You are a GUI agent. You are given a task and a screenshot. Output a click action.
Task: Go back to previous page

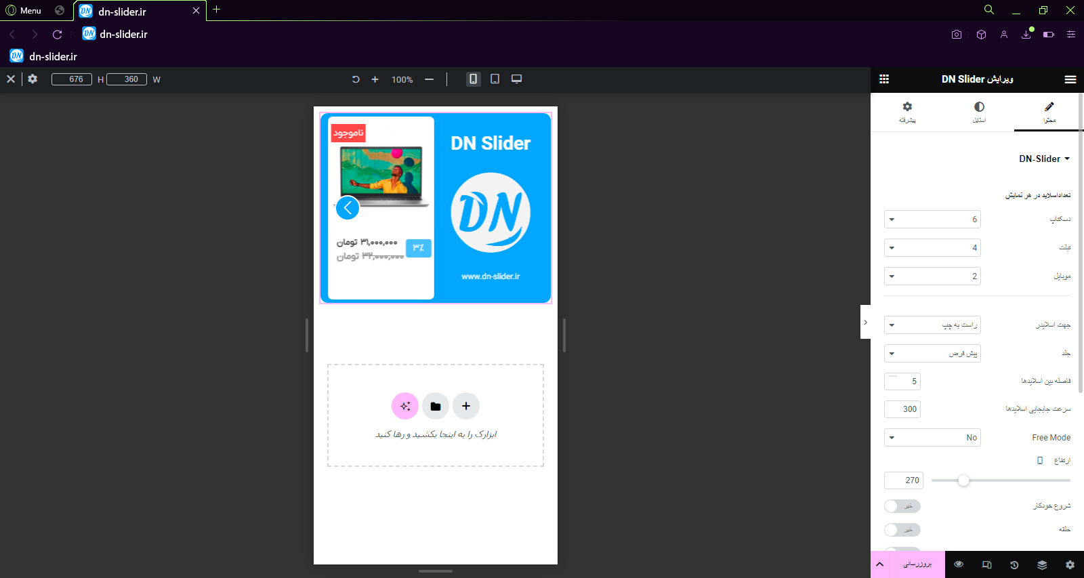[x=12, y=34]
